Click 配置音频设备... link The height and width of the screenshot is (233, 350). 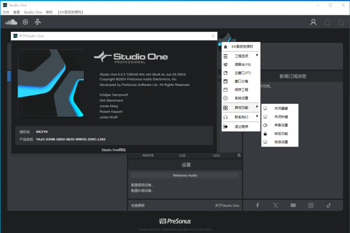click(x=143, y=185)
